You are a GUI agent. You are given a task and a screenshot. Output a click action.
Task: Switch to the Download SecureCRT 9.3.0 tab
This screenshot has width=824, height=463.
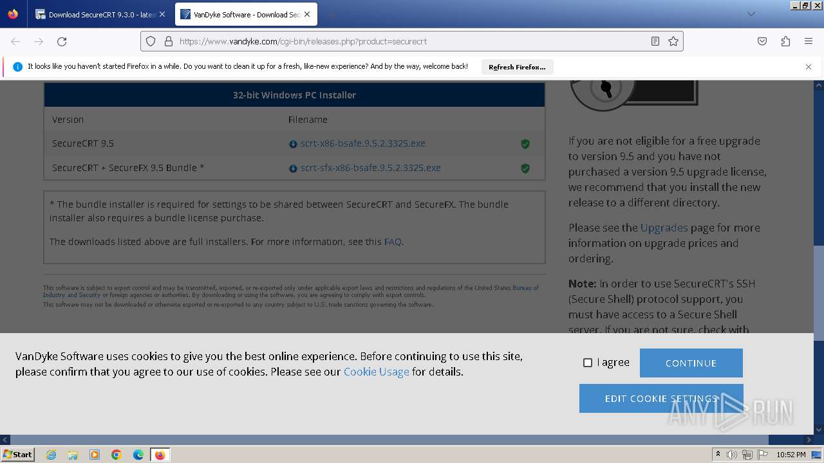(100, 14)
